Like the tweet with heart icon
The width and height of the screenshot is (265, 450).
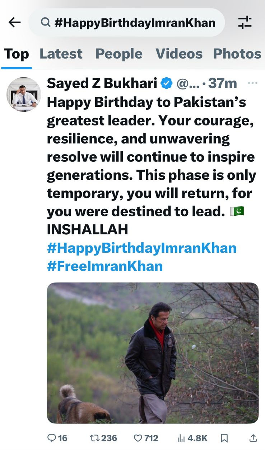point(138,438)
